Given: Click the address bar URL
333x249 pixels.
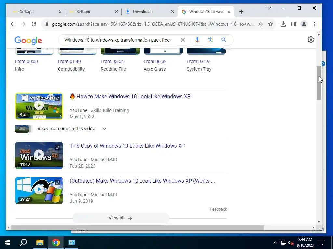Looking at the screenshot, I should [153, 24].
